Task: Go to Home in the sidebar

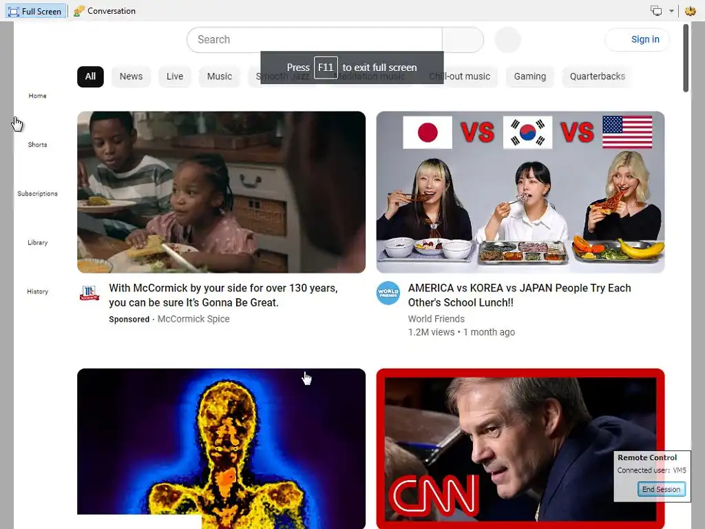Action: (37, 95)
